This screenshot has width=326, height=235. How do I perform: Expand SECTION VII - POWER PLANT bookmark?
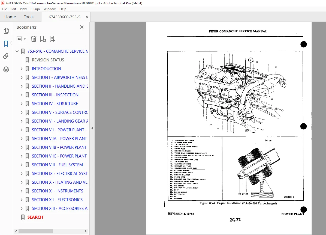(x=22, y=130)
